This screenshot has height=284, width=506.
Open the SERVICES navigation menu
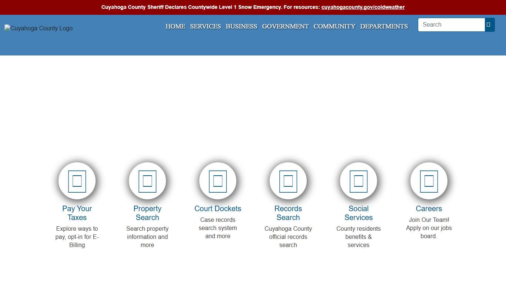205,26
